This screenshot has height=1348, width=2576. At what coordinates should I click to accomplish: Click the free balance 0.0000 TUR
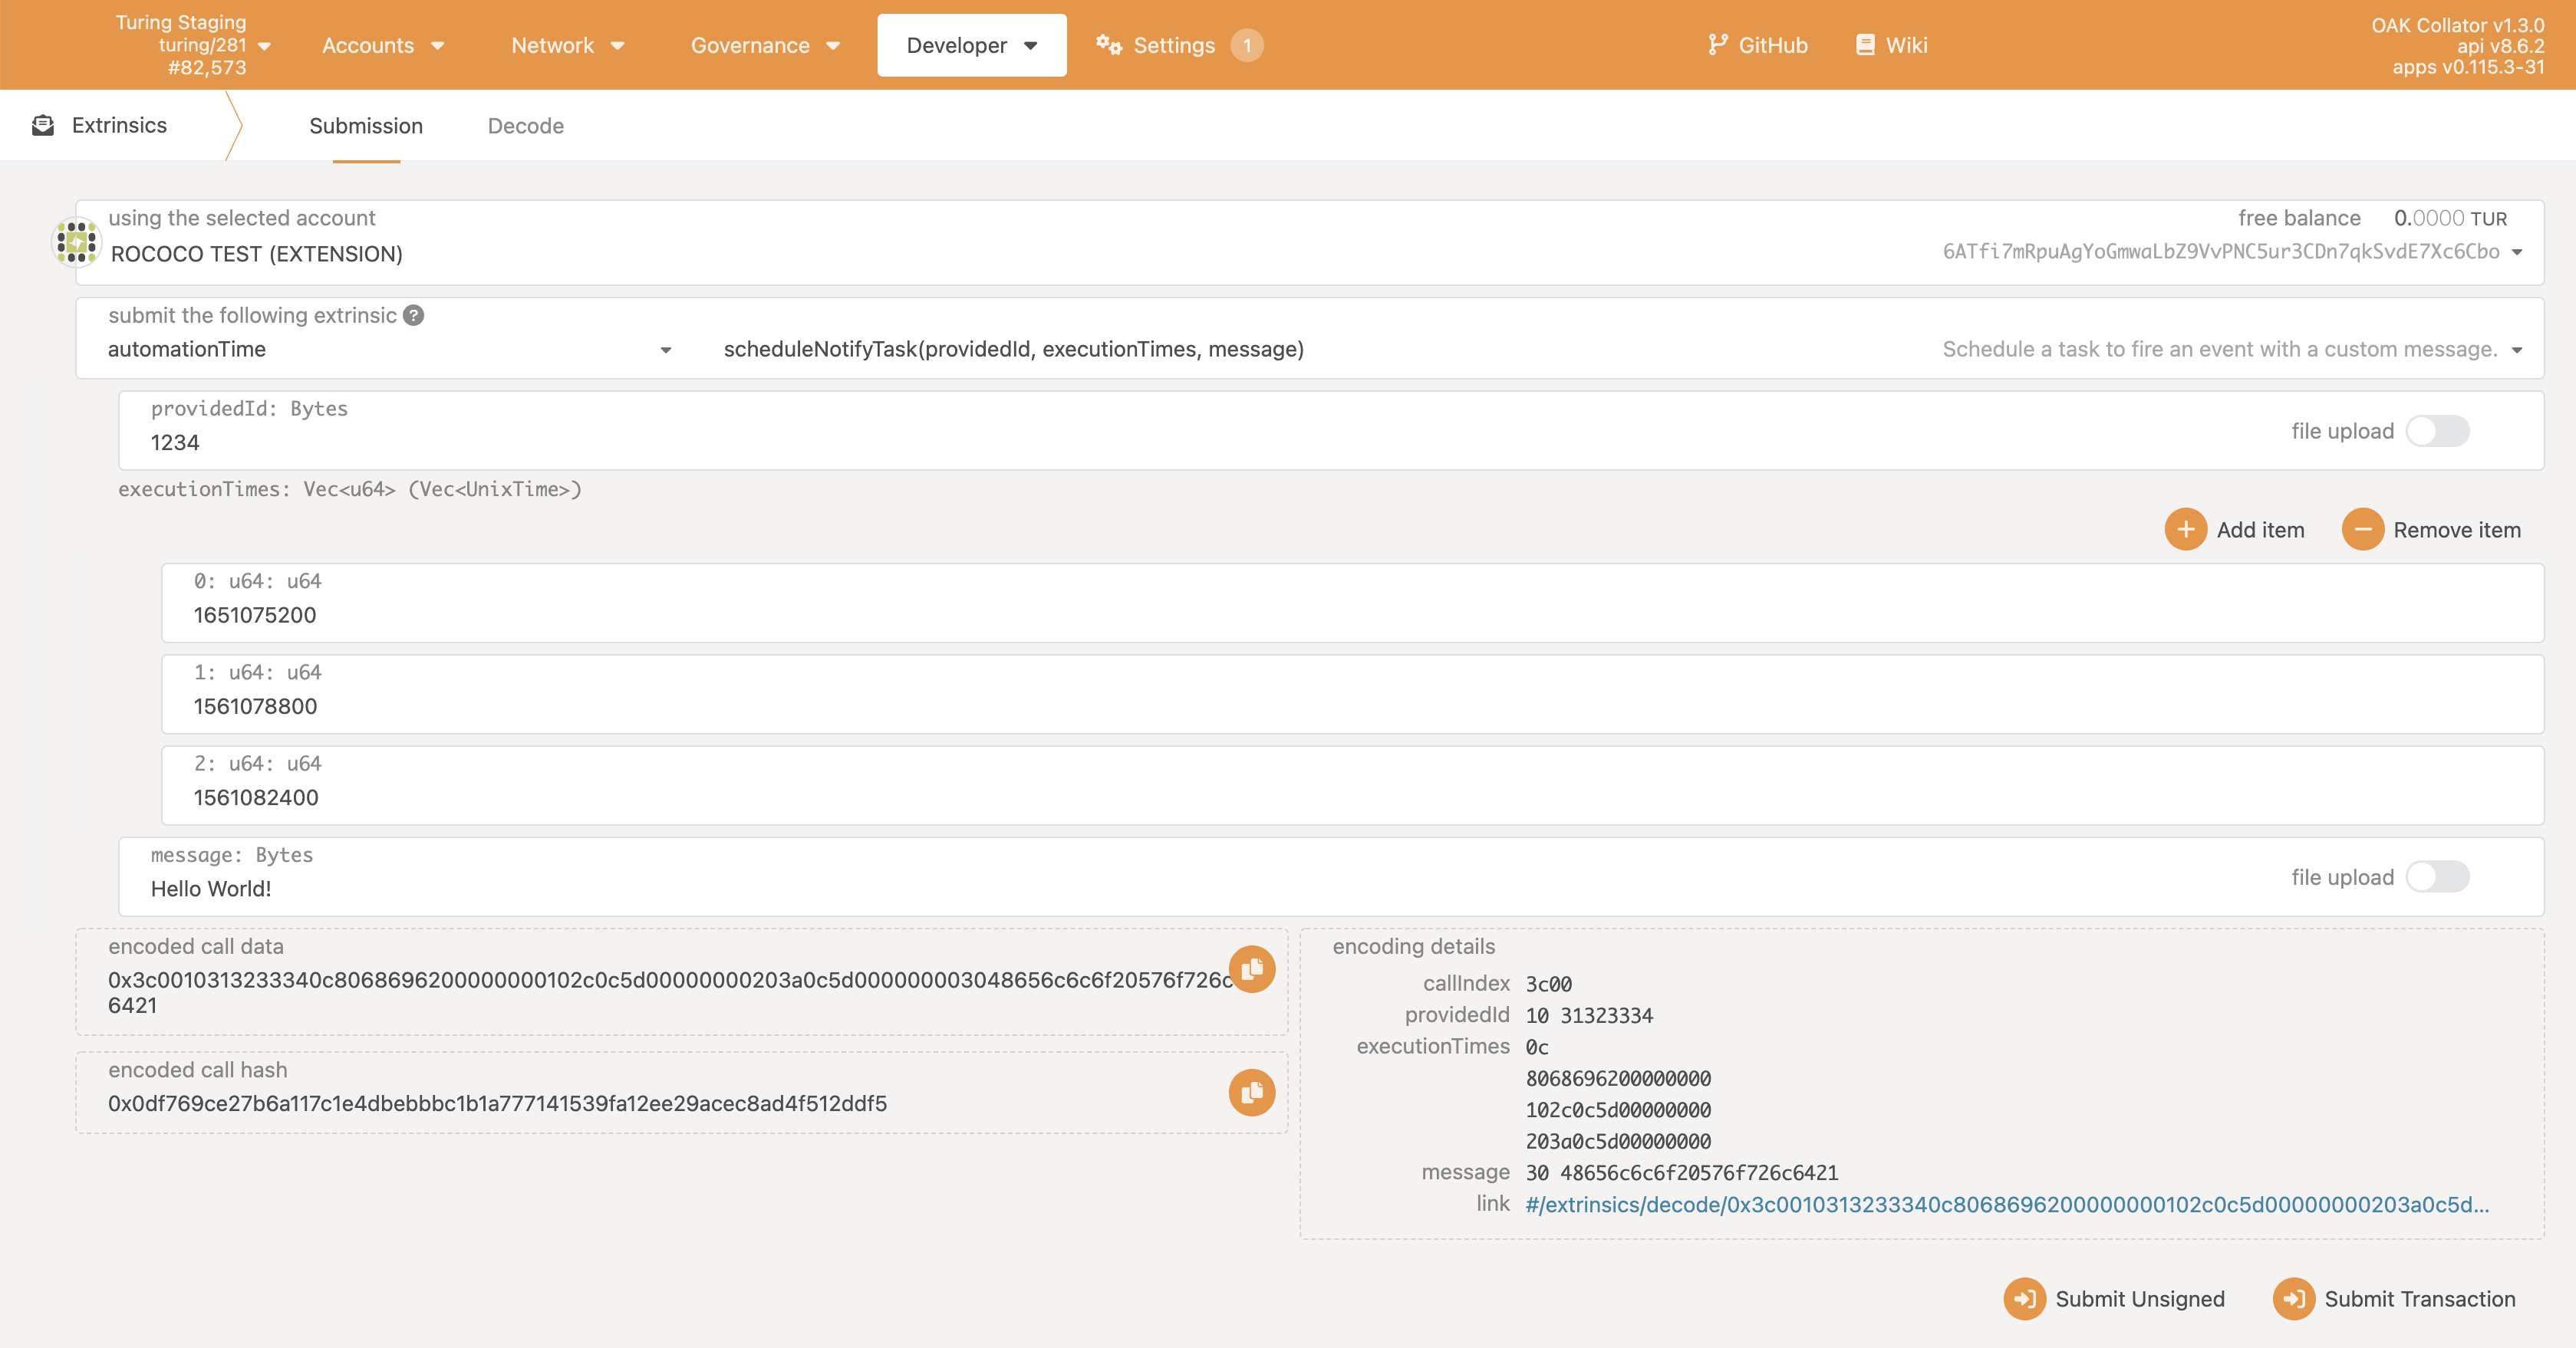[x=2450, y=219]
